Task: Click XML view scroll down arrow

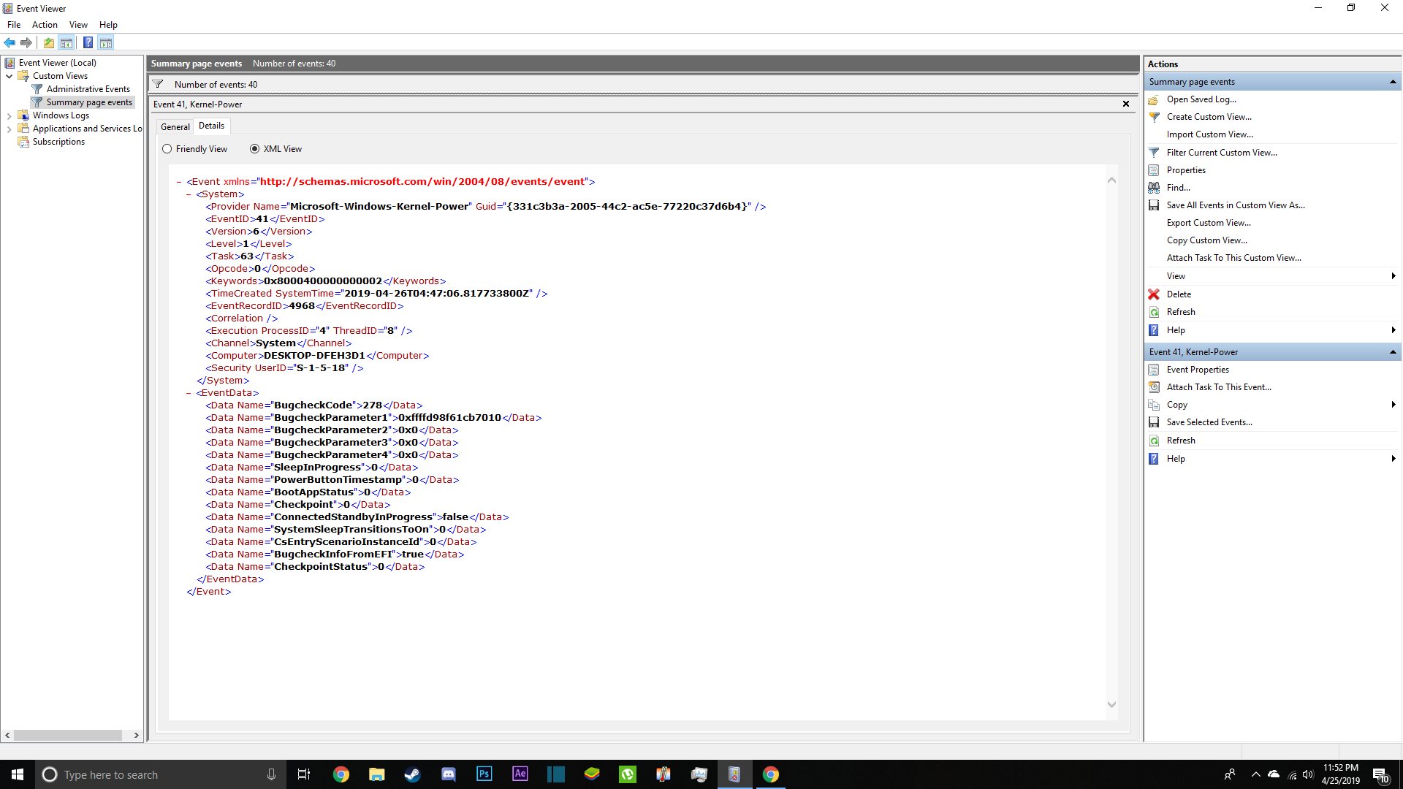Action: point(1111,704)
